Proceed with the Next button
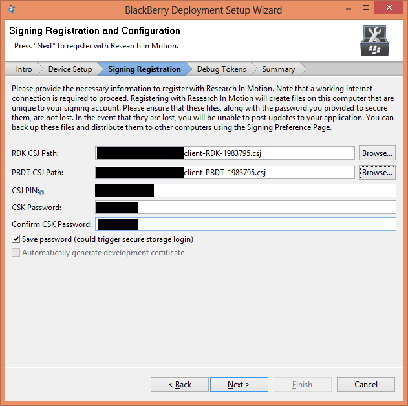Screen dimensions: 408x406 coord(239,385)
